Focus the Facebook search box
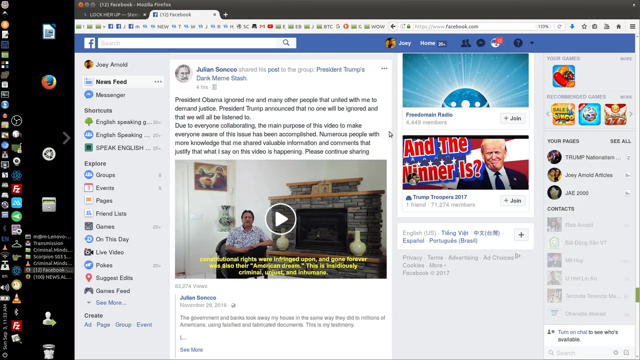 pyautogui.click(x=187, y=43)
